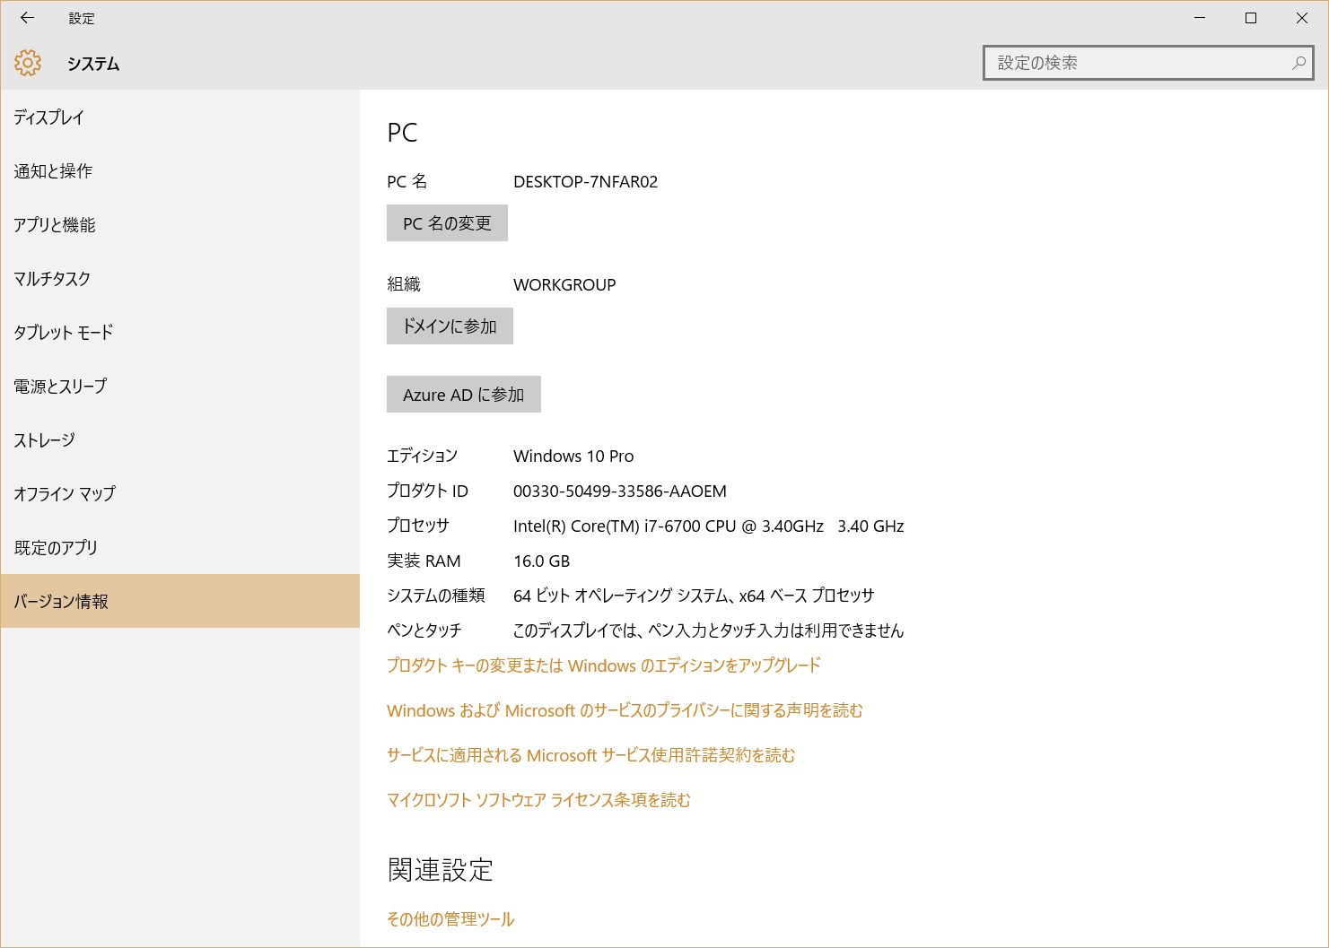Image resolution: width=1329 pixels, height=948 pixels.
Task: Minimize the 設定 window
Action: point(1200,18)
